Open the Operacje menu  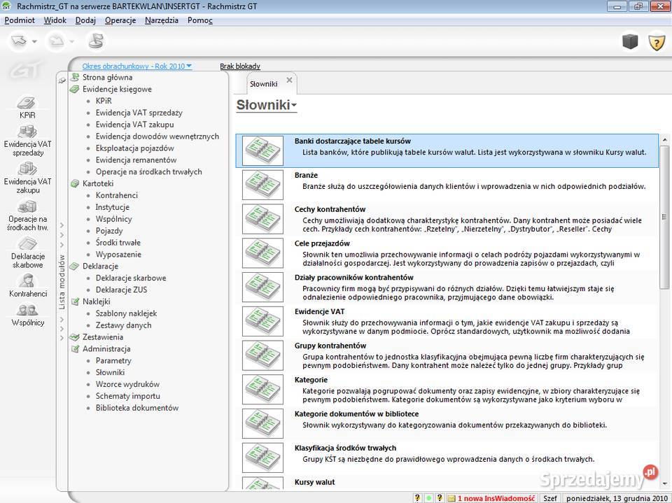click(120, 20)
